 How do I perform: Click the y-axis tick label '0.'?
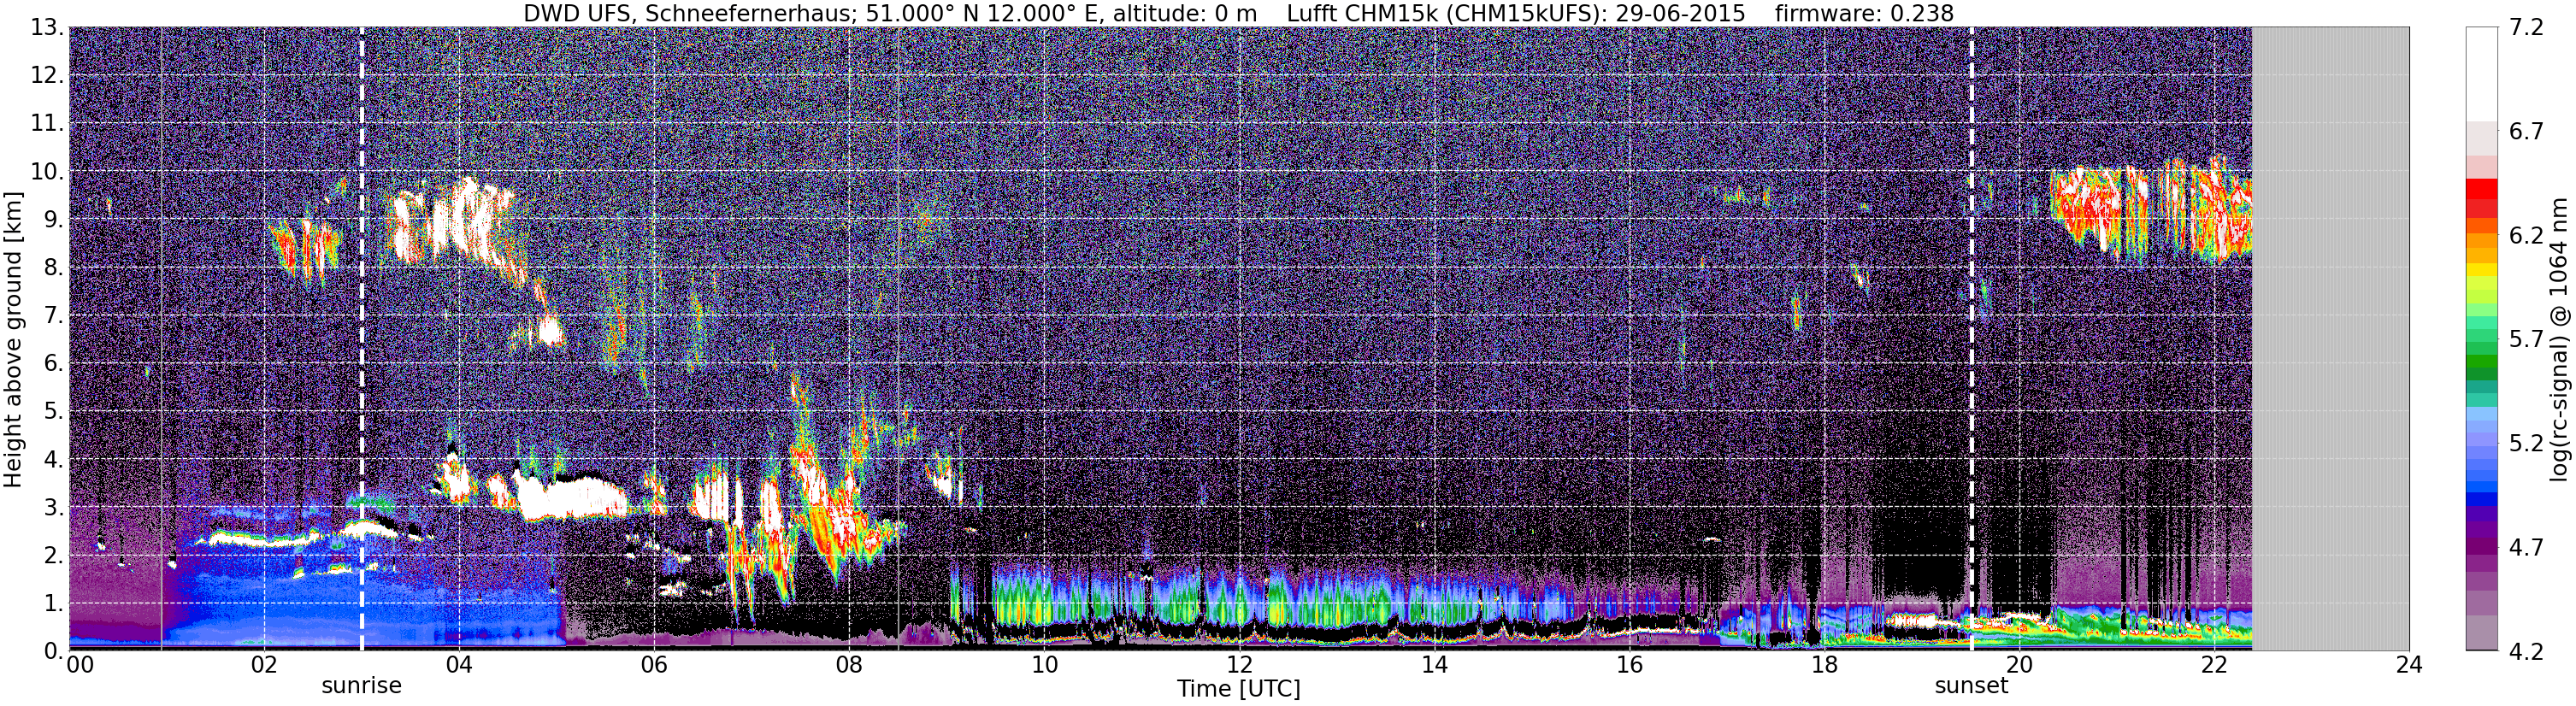pyautogui.click(x=54, y=652)
